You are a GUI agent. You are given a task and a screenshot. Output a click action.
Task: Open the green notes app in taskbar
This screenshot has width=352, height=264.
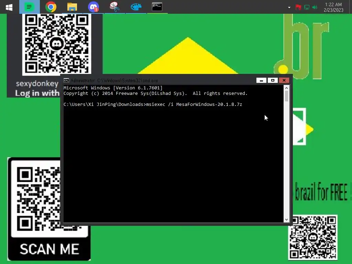point(30,7)
